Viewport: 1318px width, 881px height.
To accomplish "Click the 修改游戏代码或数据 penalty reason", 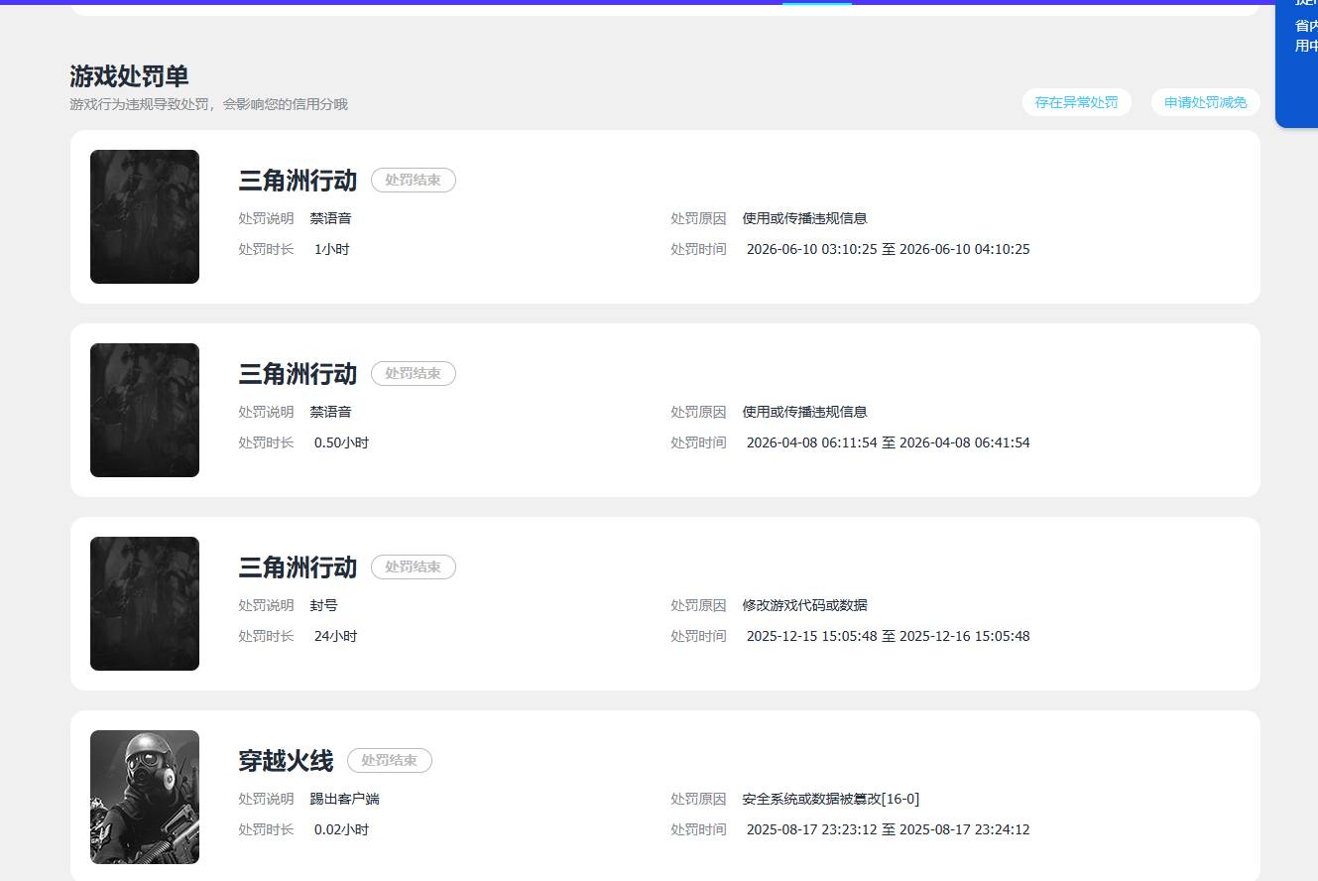I will 804,605.
